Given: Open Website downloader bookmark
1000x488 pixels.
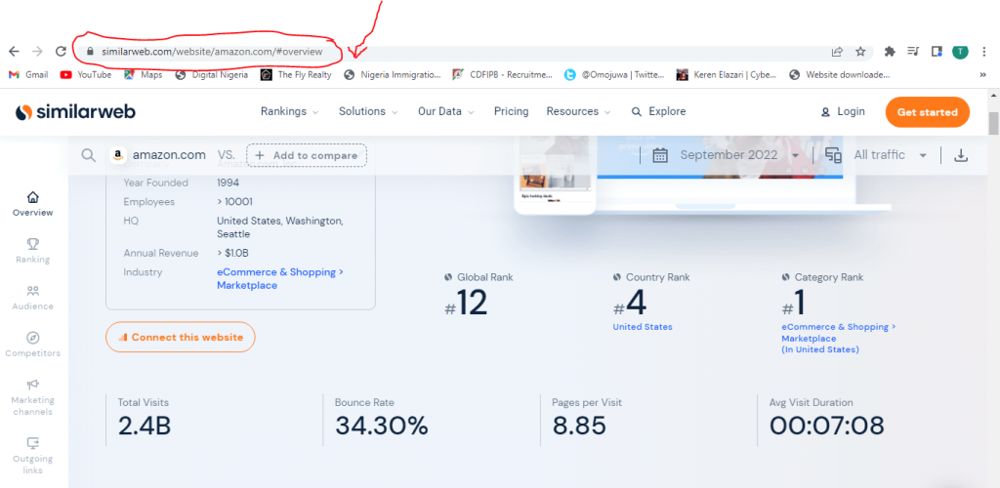Looking at the screenshot, I should coord(839,74).
